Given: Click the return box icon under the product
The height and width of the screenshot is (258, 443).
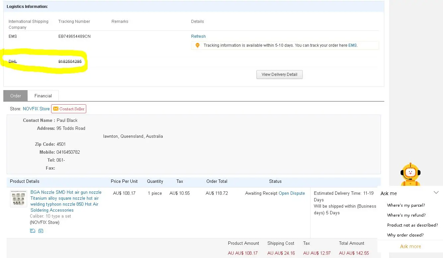Looking at the screenshot, I should 41,231.
